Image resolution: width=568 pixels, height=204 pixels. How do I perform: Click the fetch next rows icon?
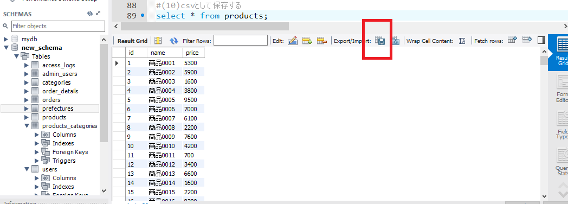tap(512, 40)
